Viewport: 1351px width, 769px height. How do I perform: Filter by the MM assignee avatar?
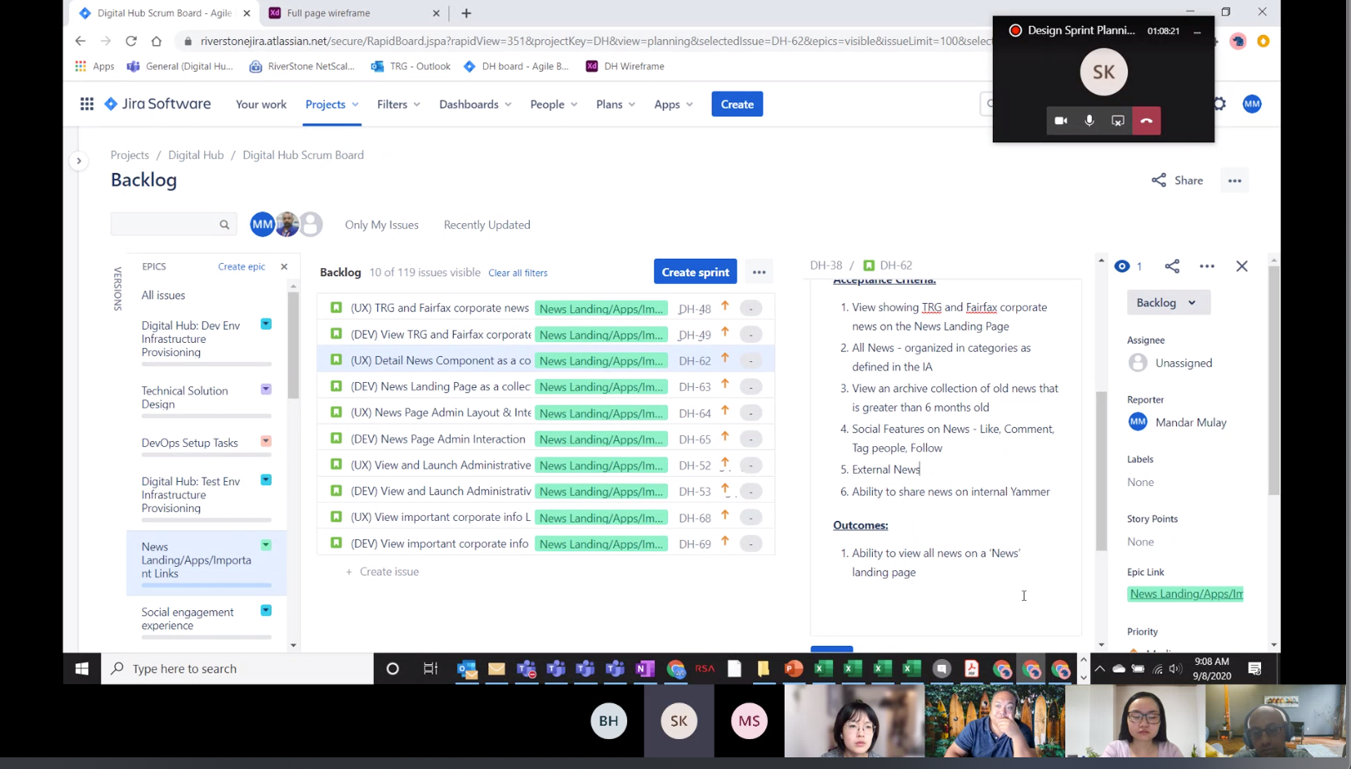pyautogui.click(x=262, y=224)
